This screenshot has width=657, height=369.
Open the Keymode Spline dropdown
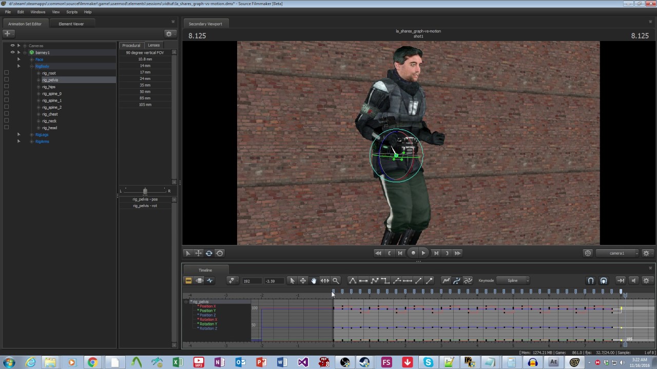(514, 280)
